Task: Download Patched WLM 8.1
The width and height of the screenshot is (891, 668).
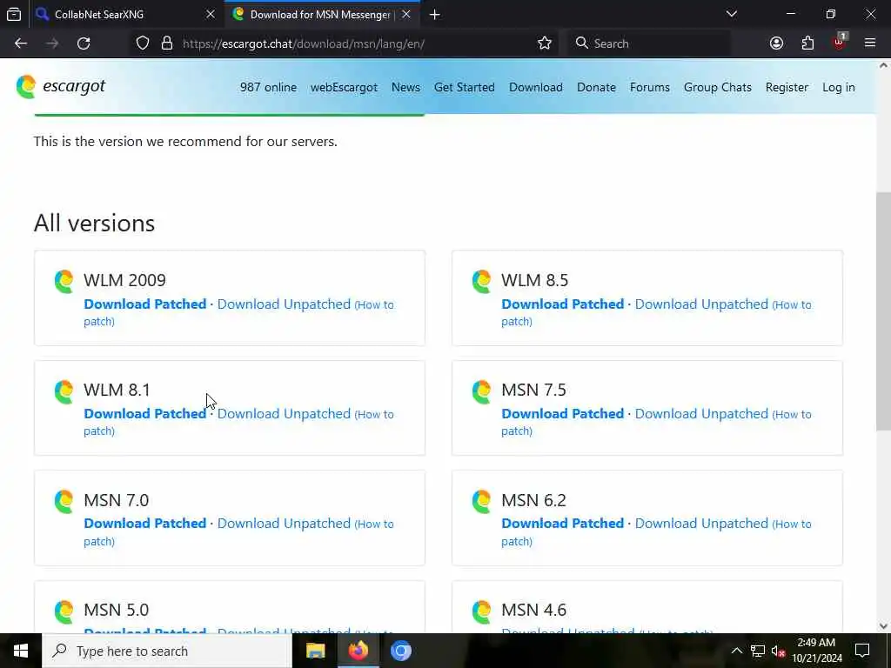Action: [145, 413]
